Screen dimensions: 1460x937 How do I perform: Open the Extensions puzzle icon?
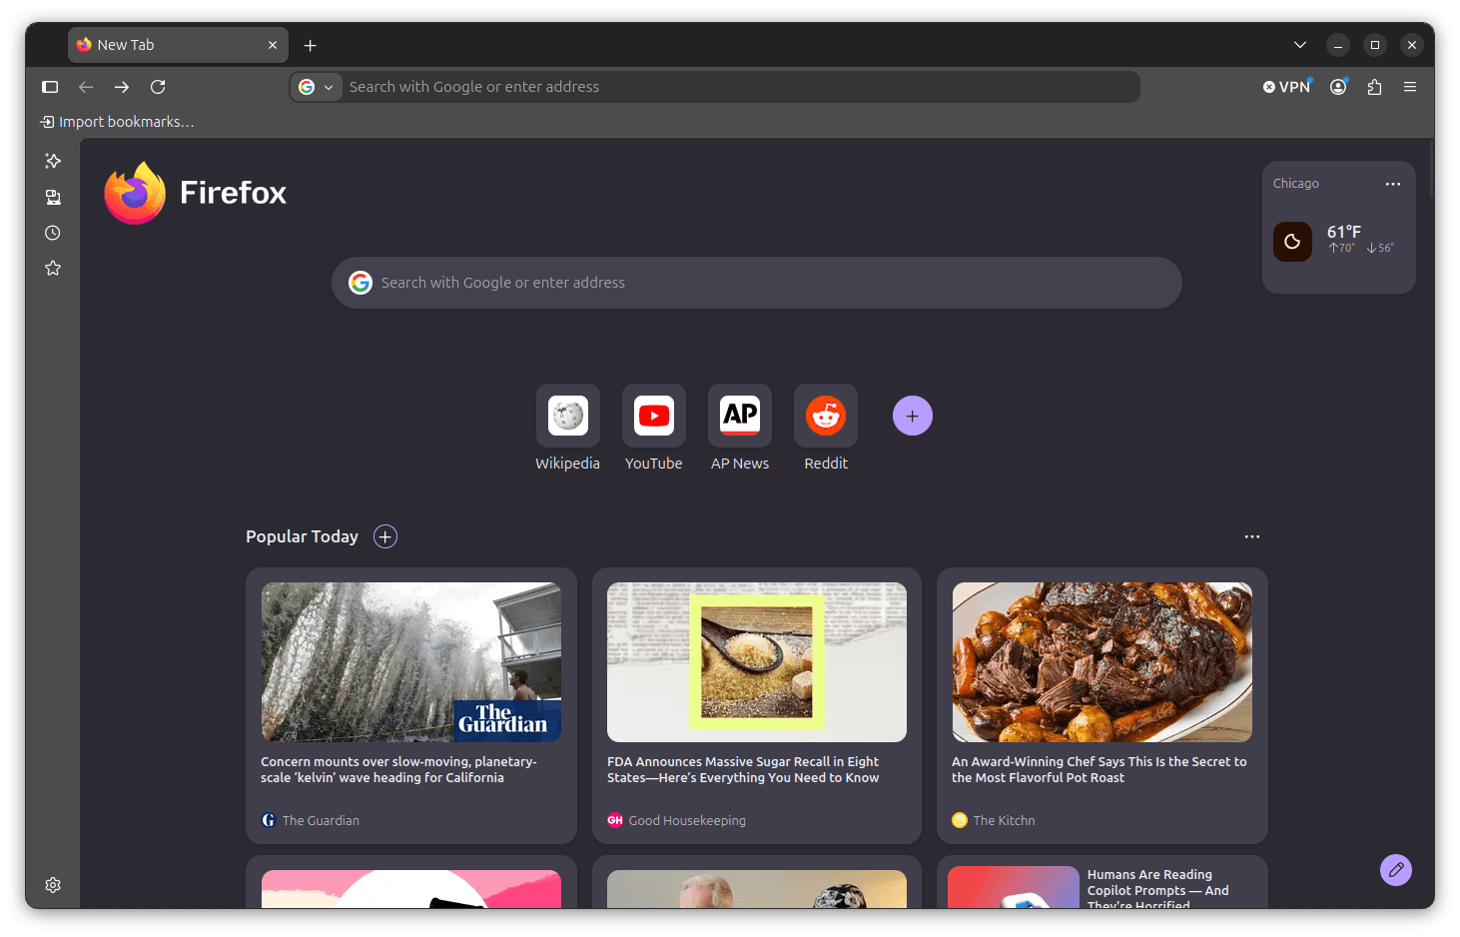pos(1374,87)
